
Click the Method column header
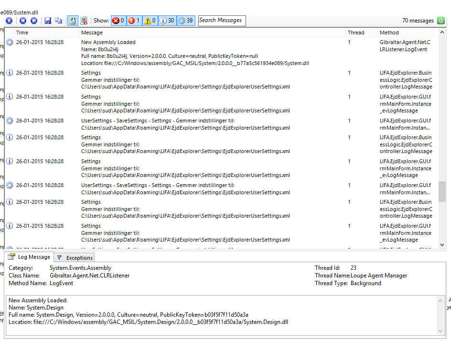coord(389,33)
